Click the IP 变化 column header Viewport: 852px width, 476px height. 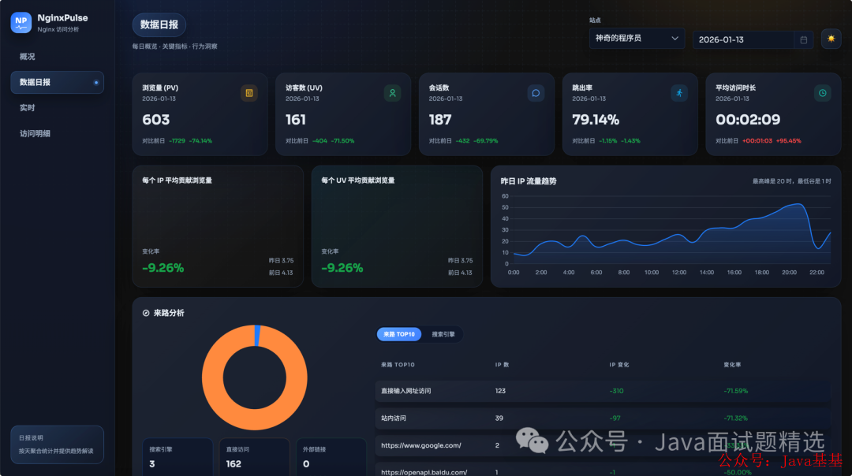click(x=619, y=365)
